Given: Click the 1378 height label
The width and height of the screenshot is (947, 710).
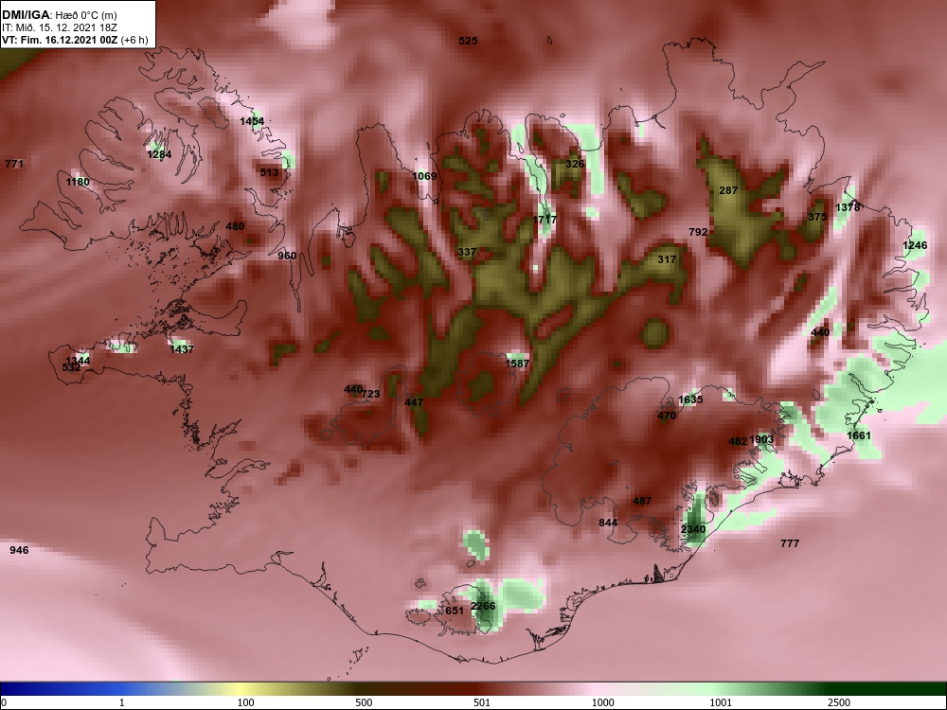Looking at the screenshot, I should pos(848,207).
